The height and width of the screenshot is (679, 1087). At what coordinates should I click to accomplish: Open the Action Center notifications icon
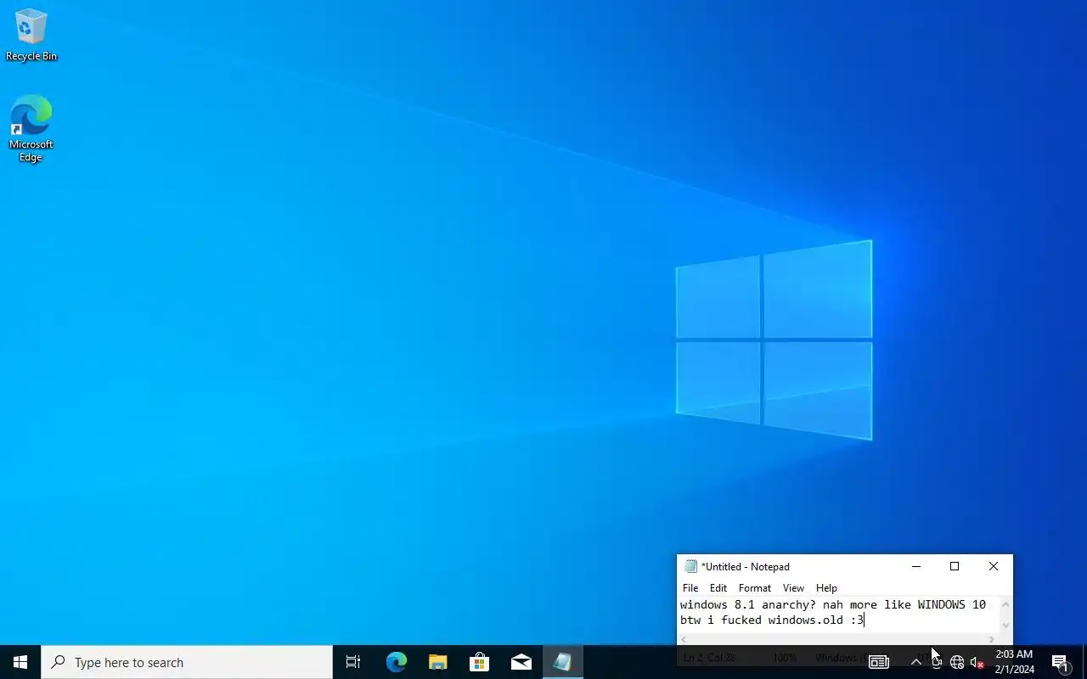click(x=1060, y=662)
